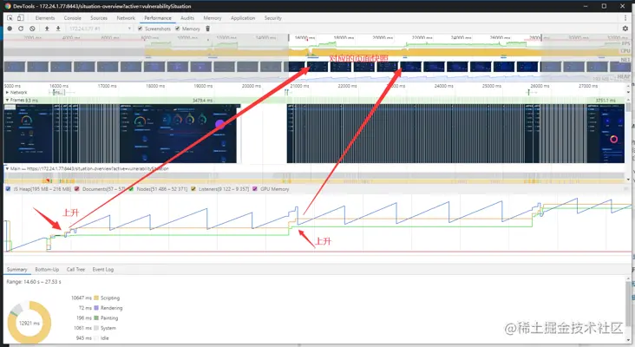Toggle the GPU Memory counter checkbox

[255, 189]
